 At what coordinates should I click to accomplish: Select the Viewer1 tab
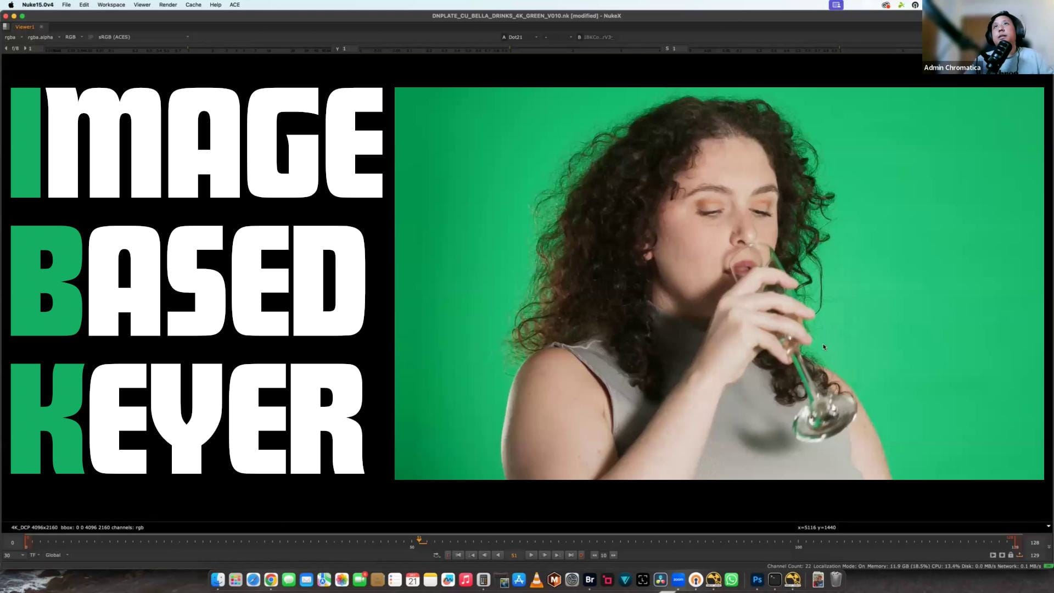click(25, 27)
